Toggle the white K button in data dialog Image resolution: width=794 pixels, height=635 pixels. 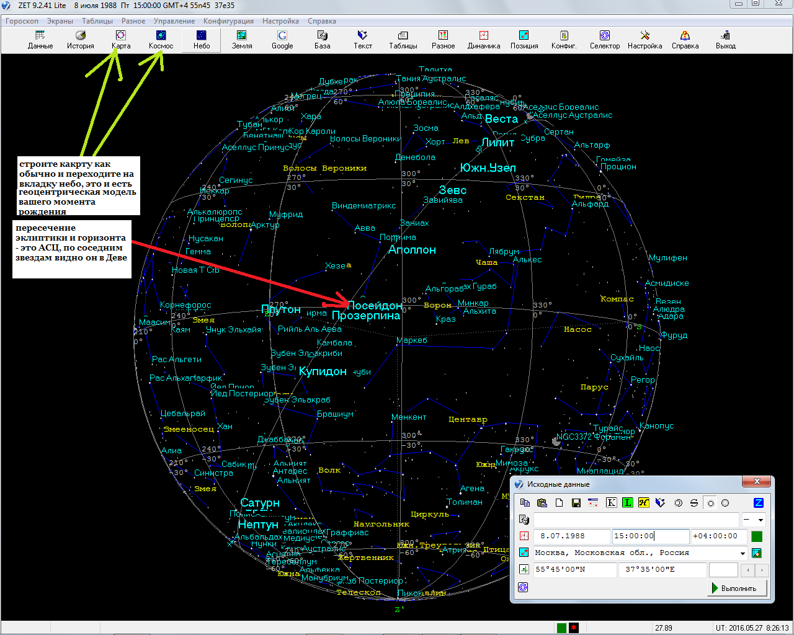tap(611, 503)
